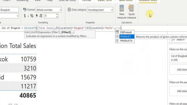This screenshot has width=187, height=105.
Task: Click "Delhi" string in the formula
Action: click(x=109, y=28)
